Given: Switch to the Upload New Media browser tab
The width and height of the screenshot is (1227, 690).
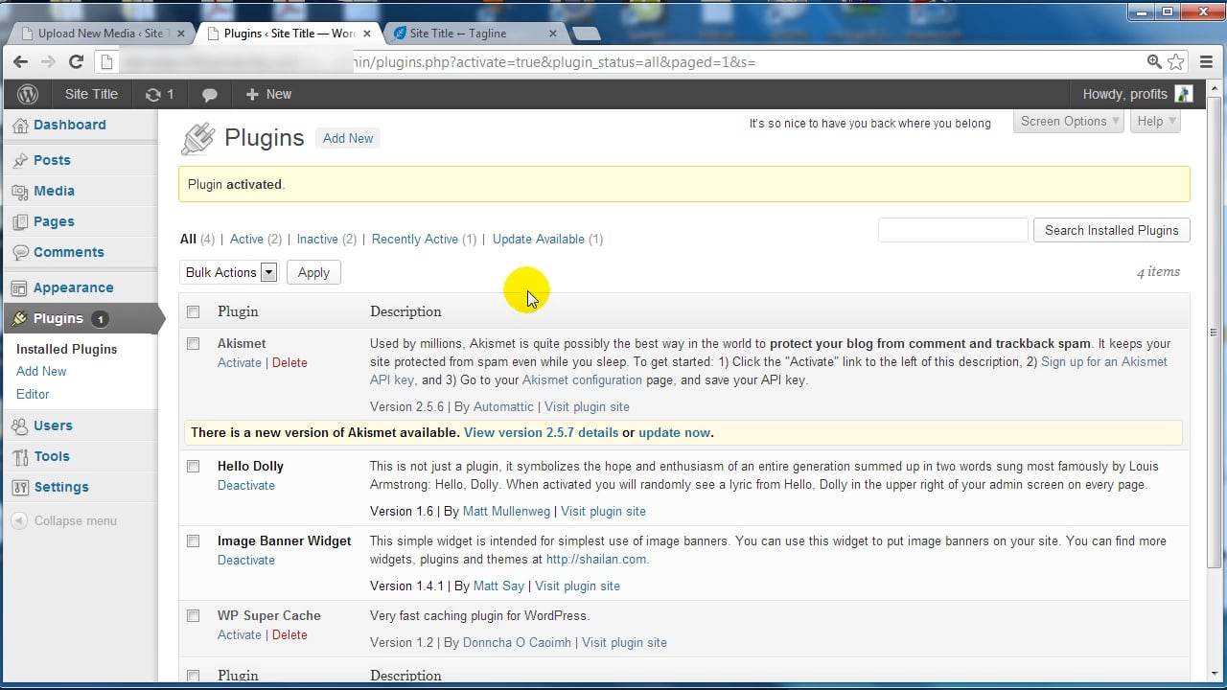Looking at the screenshot, I should (x=91, y=32).
